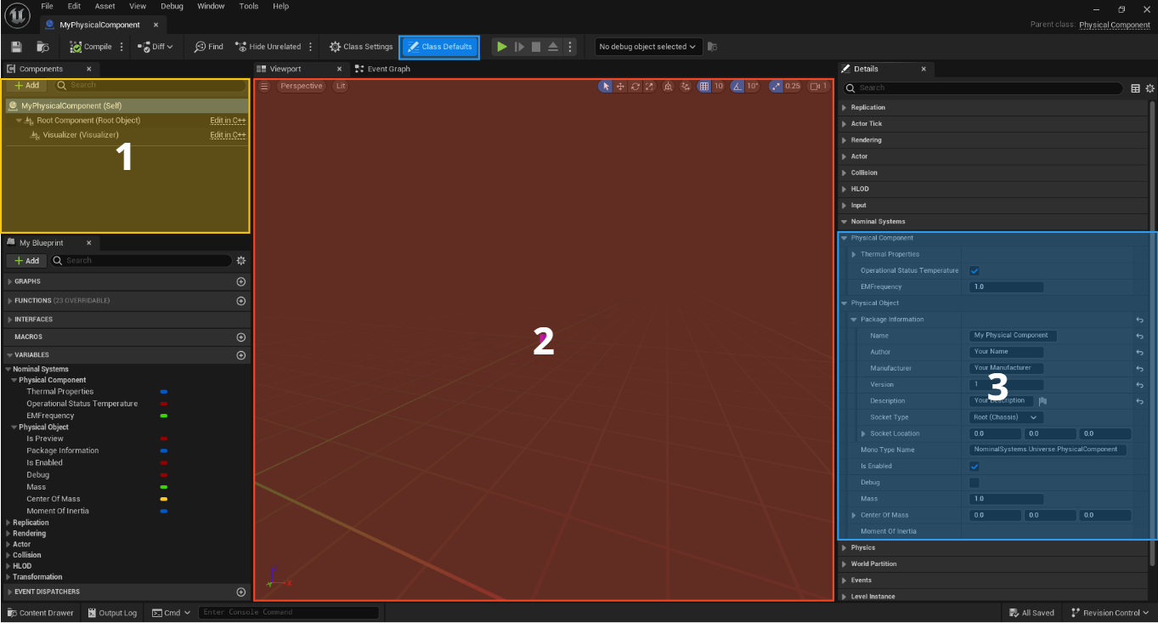Click Add in the Components panel

pyautogui.click(x=26, y=85)
